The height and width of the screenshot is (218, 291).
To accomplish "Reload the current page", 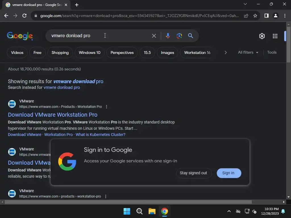I will [24, 16].
